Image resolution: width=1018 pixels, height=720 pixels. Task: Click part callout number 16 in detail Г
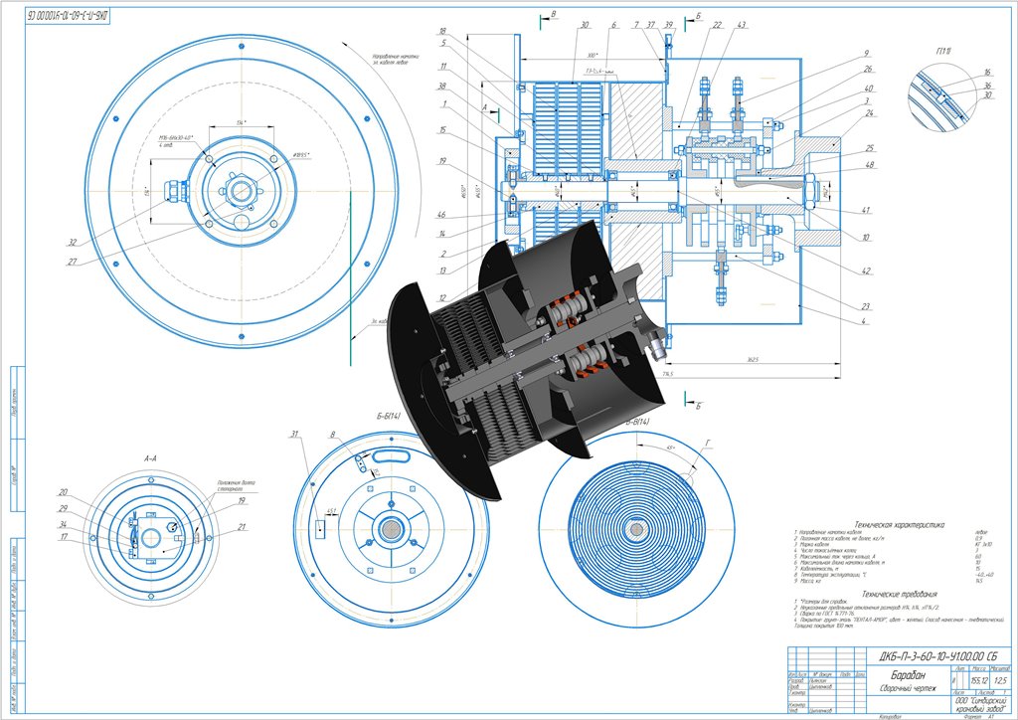pyautogui.click(x=987, y=73)
